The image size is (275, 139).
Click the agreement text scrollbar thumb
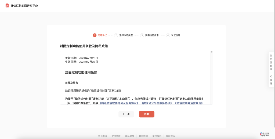tap(212, 52)
